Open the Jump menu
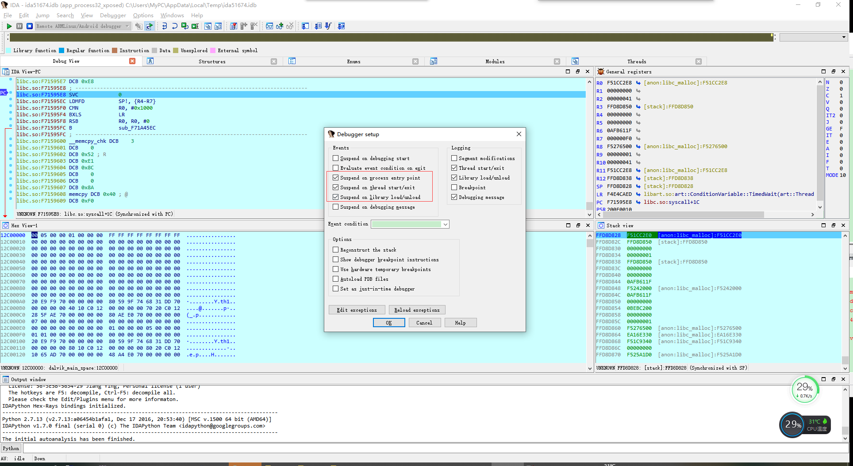This screenshot has width=853, height=466. coord(42,15)
